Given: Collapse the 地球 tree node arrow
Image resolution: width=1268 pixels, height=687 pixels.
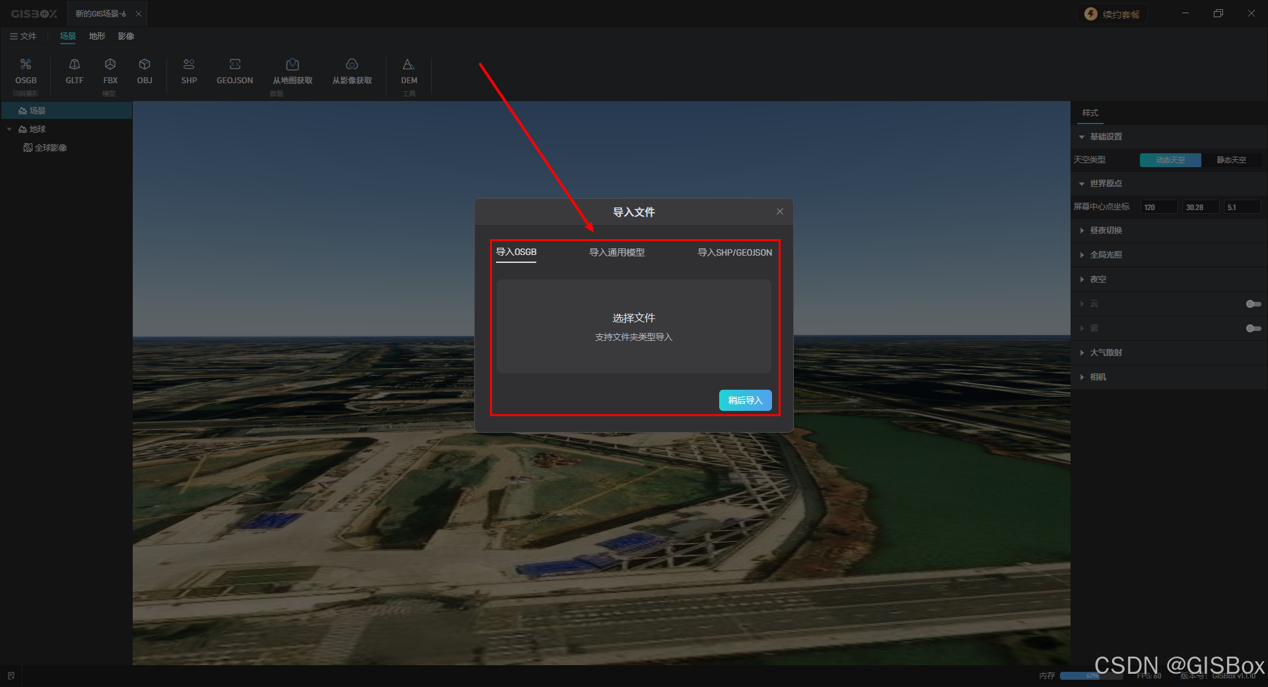Looking at the screenshot, I should [9, 129].
